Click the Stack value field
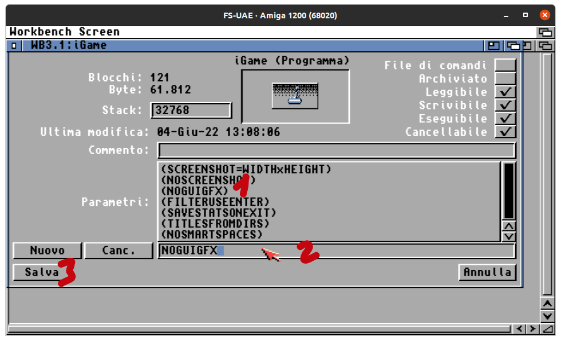561x341 pixels. 191,110
